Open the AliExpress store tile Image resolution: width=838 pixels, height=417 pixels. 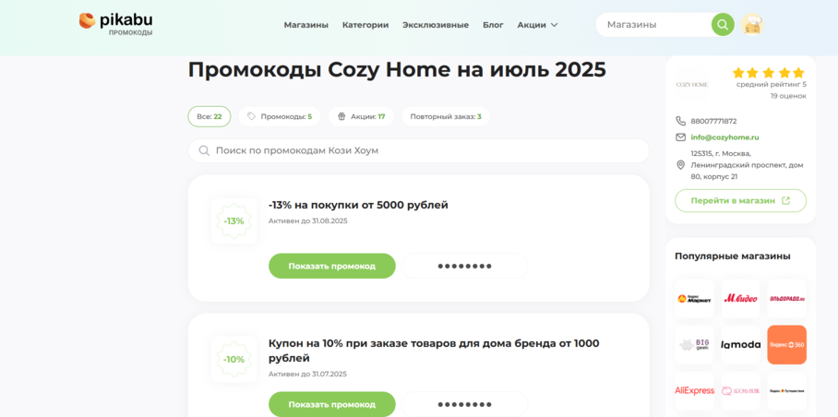694,391
